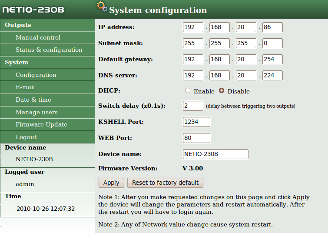Click the 'DNS server:' label
This screenshot has width=328, height=233.
coord(118,75)
